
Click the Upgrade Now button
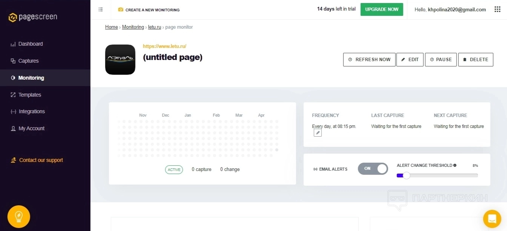pyautogui.click(x=382, y=9)
